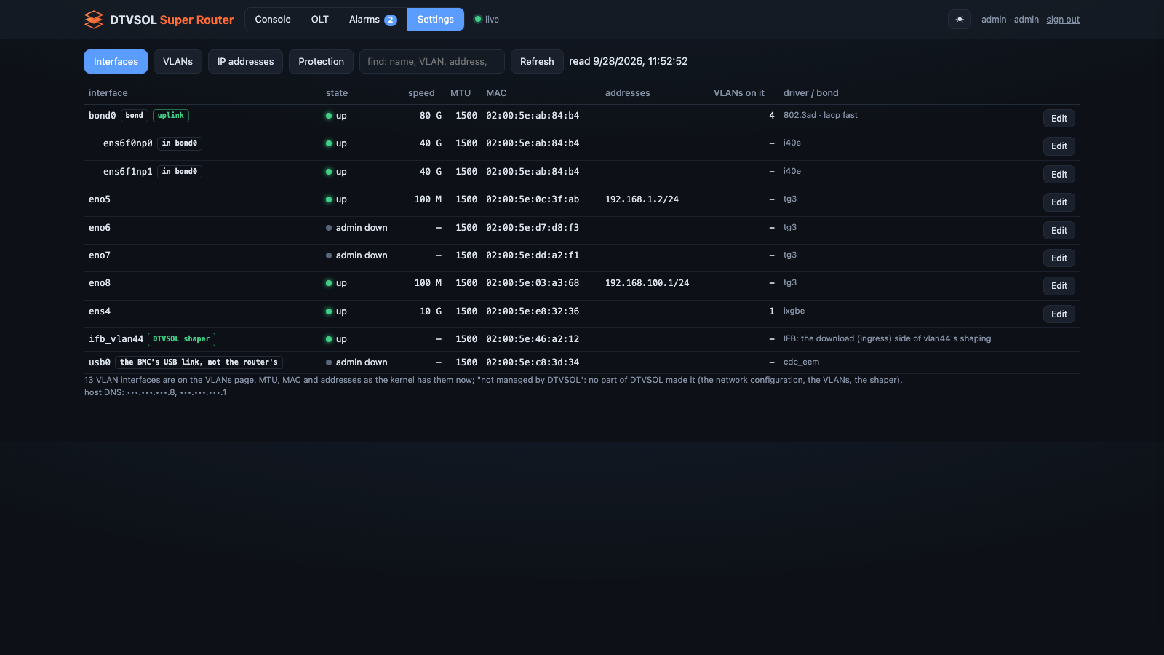Edit the eno7 interface
Image resolution: width=1164 pixels, height=655 pixels.
(1059, 258)
